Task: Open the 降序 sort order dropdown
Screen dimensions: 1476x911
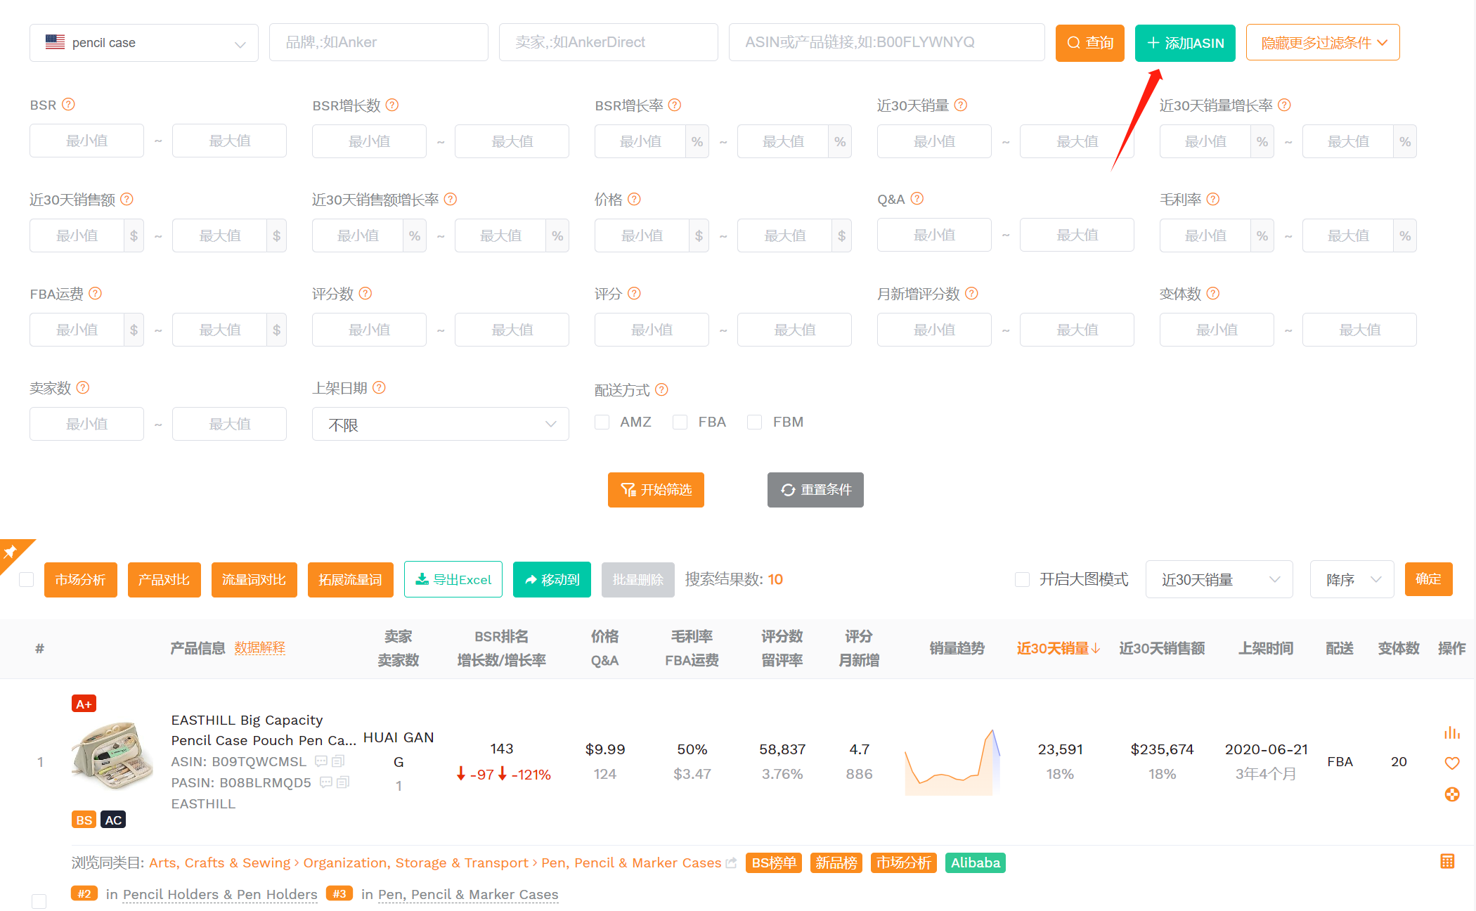Action: click(x=1352, y=579)
